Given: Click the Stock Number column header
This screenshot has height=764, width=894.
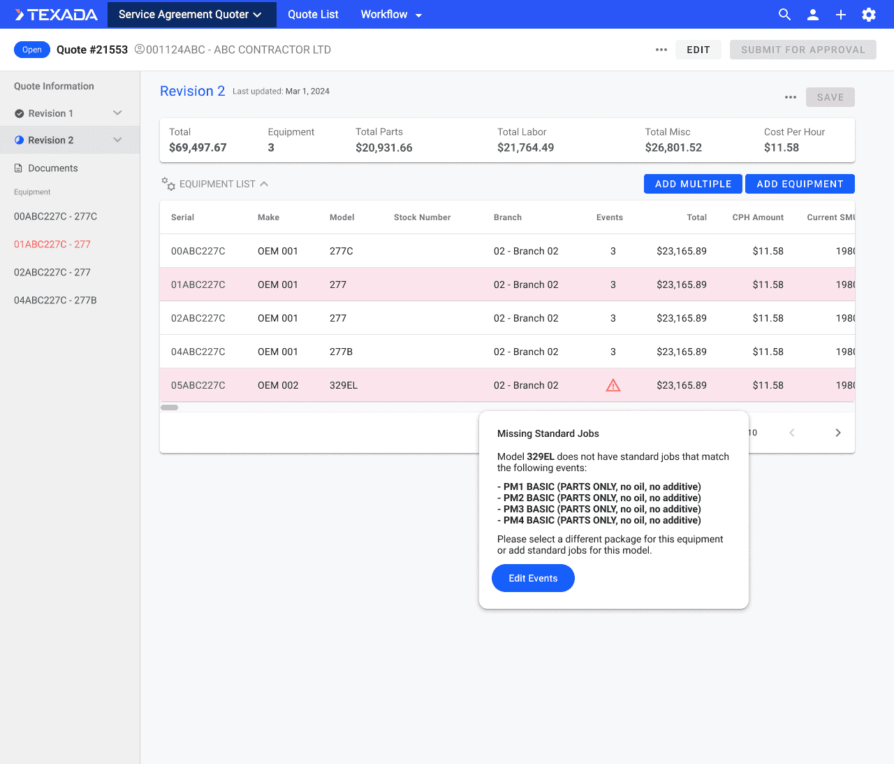Looking at the screenshot, I should point(422,217).
